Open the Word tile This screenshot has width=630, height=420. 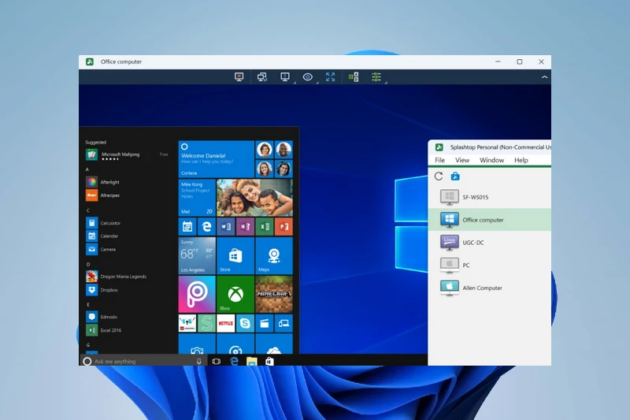tap(226, 227)
